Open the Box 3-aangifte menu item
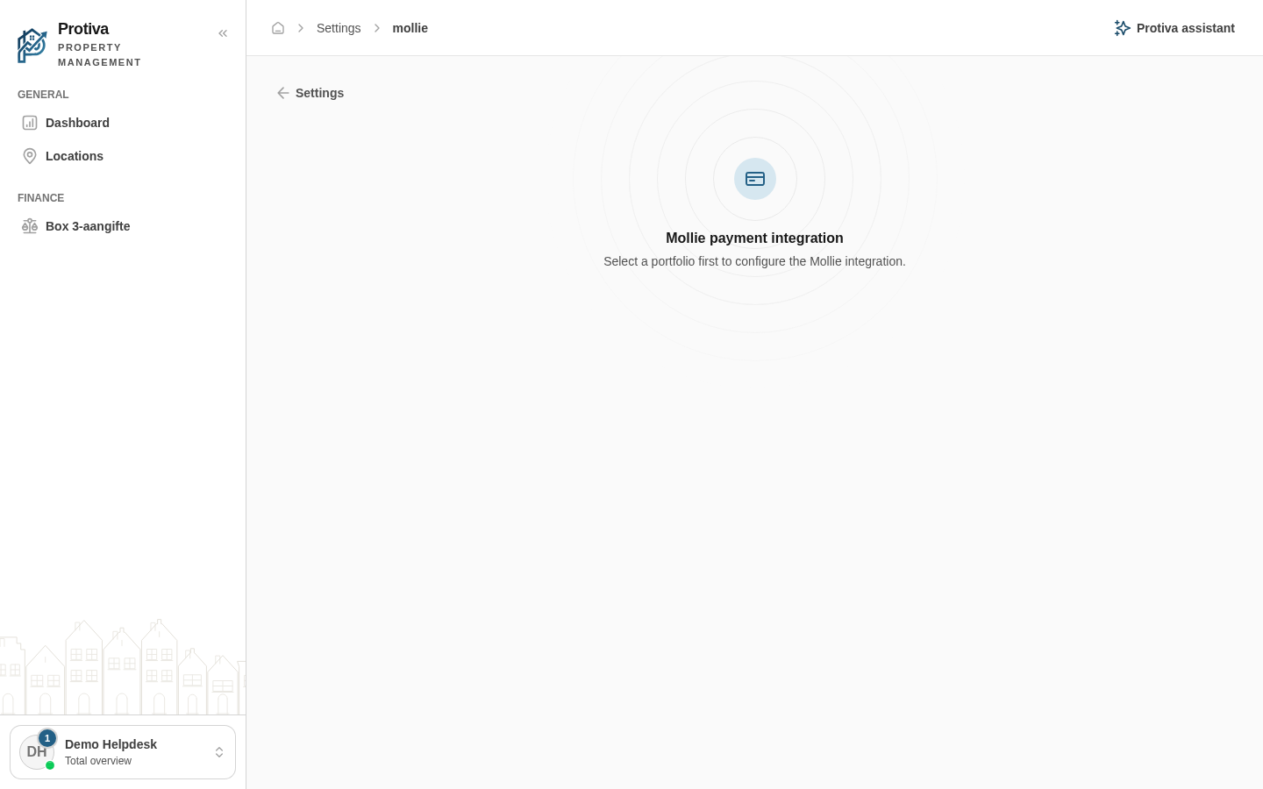This screenshot has width=1263, height=789. tap(123, 226)
